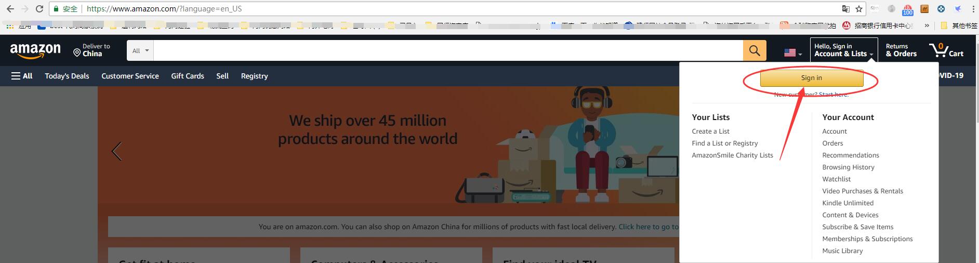Go to Today's Deals

click(x=67, y=76)
